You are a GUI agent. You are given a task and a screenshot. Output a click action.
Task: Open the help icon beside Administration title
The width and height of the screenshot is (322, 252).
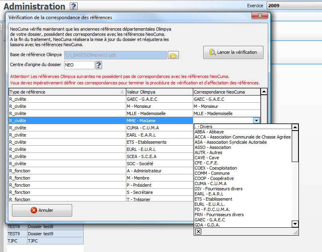[73, 6]
